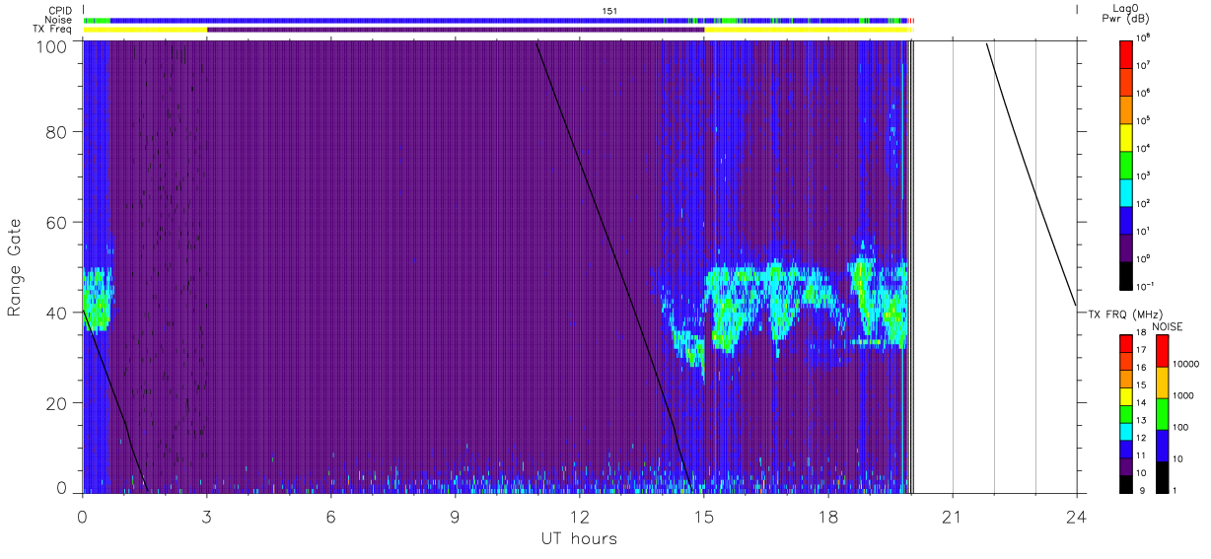Image resolution: width=1211 pixels, height=559 pixels.
Task: Click the 'Range Gate' axis title
Action: click(15, 267)
